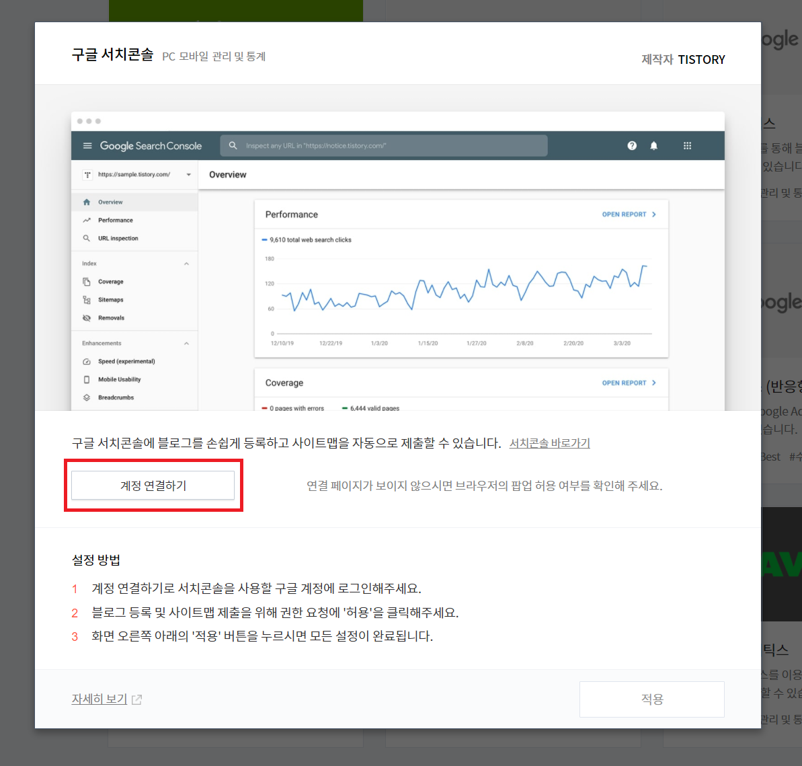Click the 설정 방법 heading
This screenshot has width=802, height=766.
(x=96, y=560)
